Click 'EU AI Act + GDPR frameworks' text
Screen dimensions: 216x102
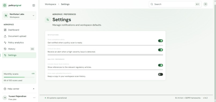(188, 98)
